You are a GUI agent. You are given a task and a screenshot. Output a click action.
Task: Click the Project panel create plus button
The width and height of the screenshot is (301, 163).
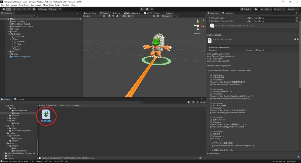3,102
